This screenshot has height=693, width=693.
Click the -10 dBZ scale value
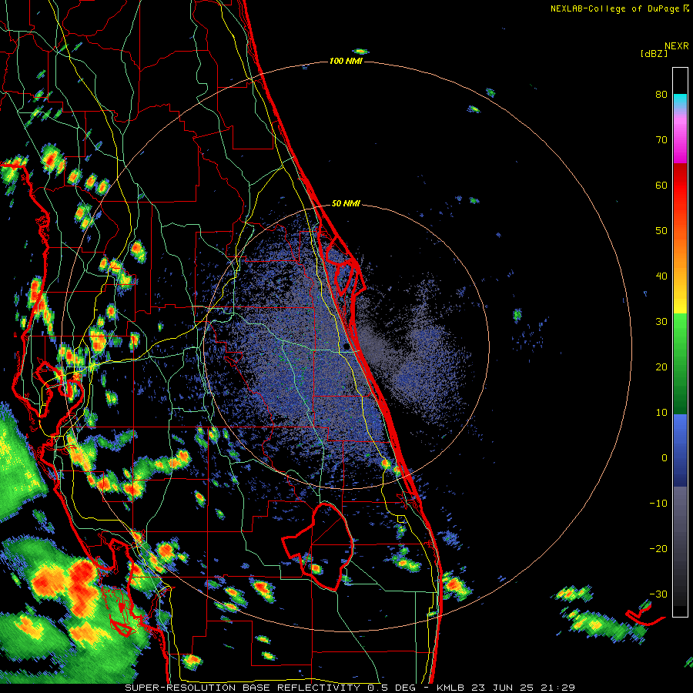[x=658, y=504]
